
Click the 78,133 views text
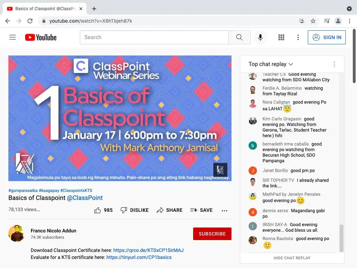[24, 209]
